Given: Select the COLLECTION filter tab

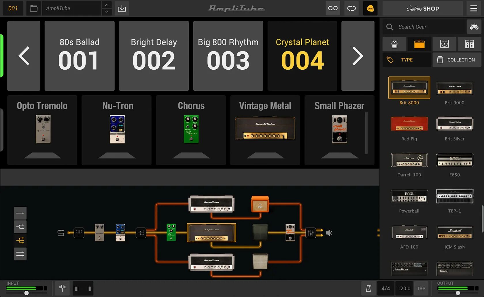Looking at the screenshot, I should click(x=457, y=60).
